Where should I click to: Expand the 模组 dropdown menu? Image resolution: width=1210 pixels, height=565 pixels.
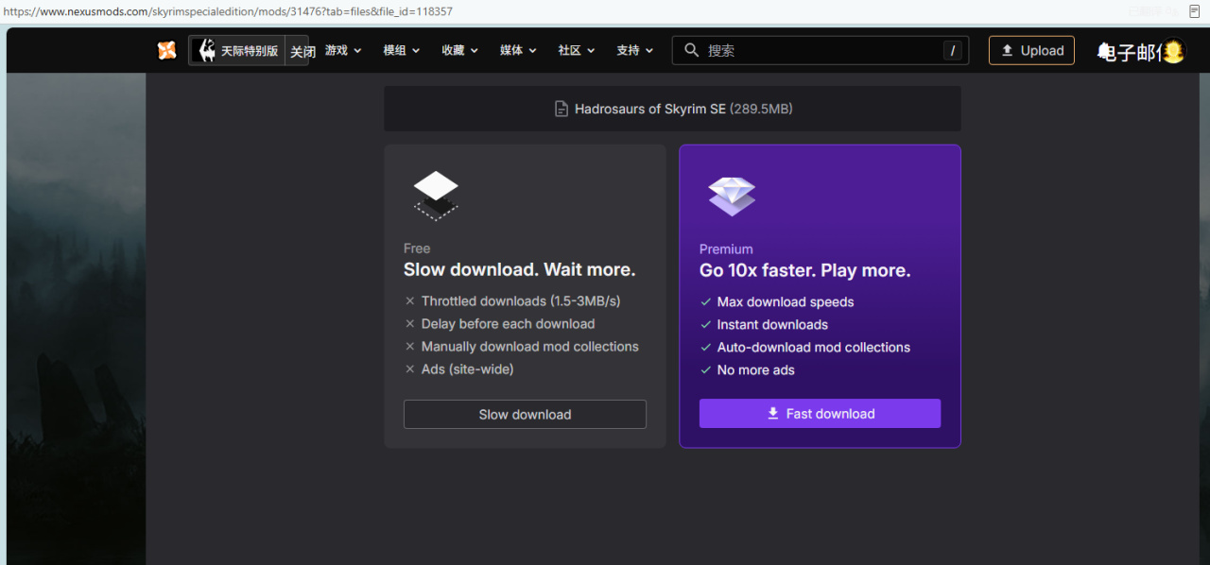[402, 51]
